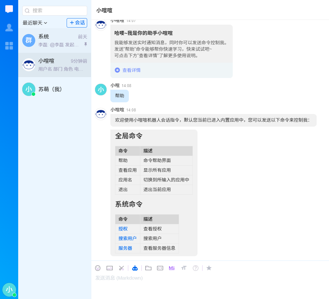Toggle Markdown mode in message toolbar
This screenshot has height=299, width=329.
point(172,268)
